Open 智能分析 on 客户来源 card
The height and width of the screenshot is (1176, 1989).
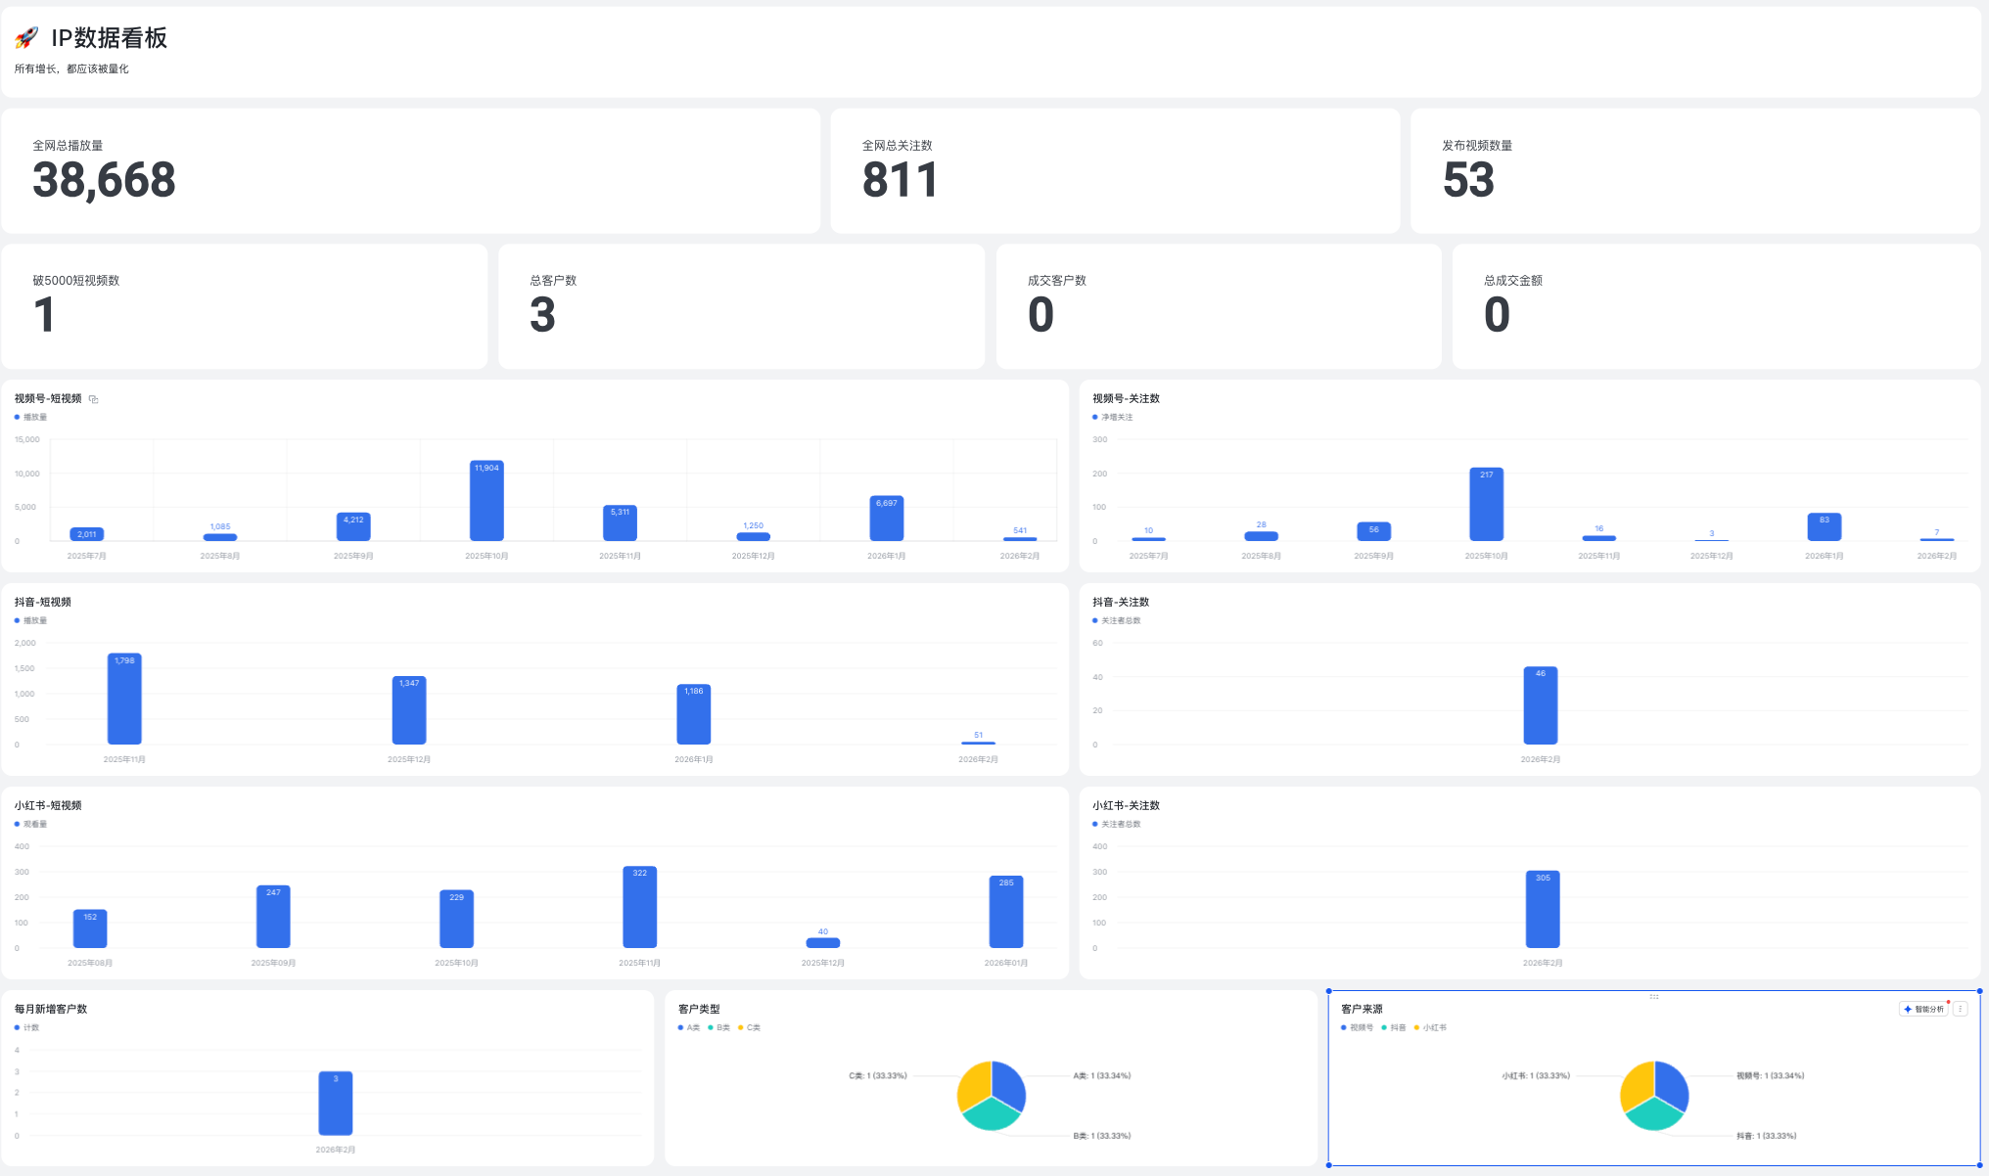coord(1923,1009)
